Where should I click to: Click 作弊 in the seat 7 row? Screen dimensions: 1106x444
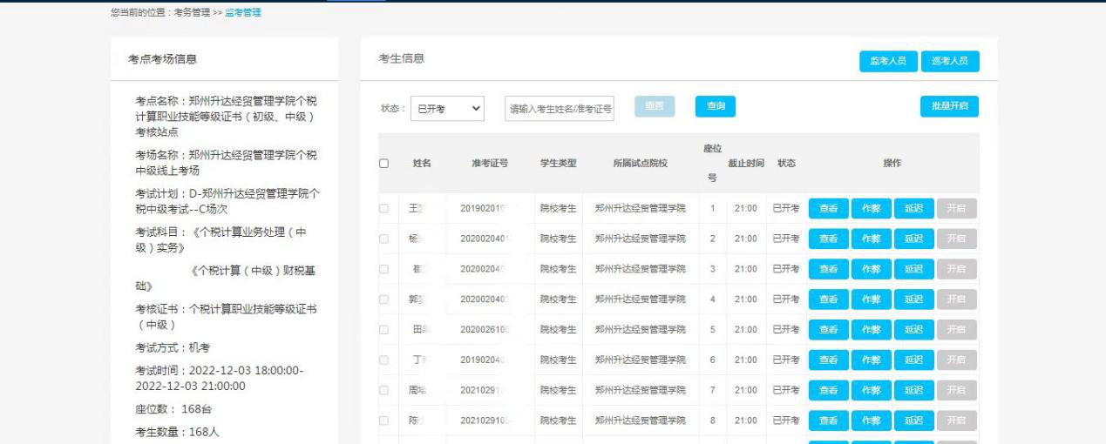pos(871,390)
